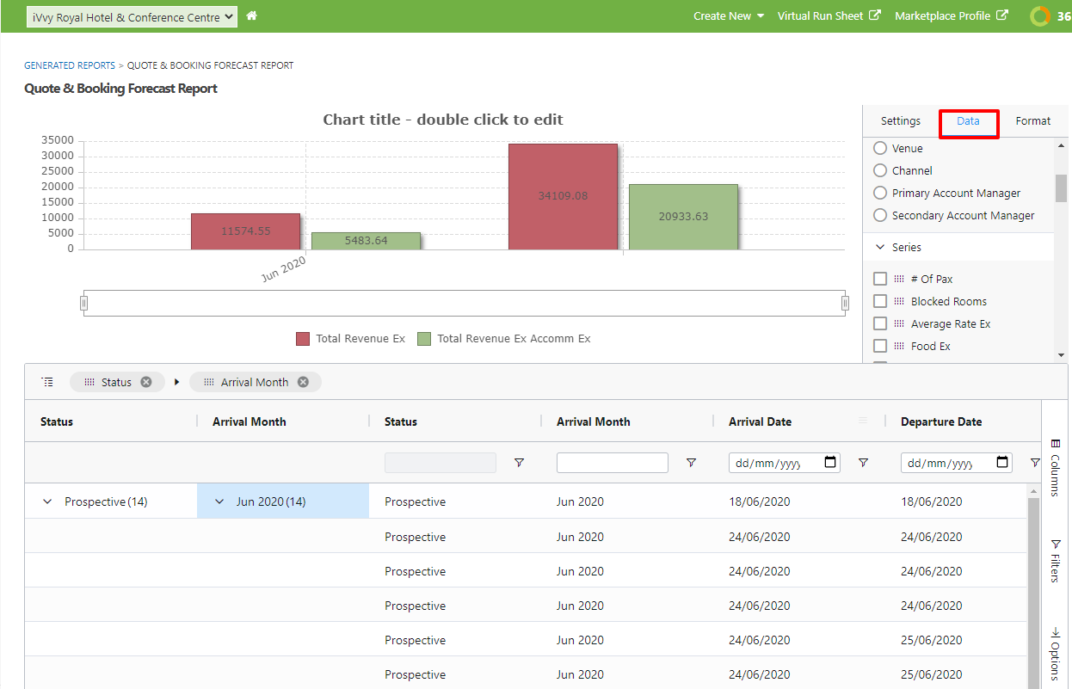This screenshot has width=1072, height=689.
Task: Open the Create New dropdown menu
Action: (x=729, y=15)
